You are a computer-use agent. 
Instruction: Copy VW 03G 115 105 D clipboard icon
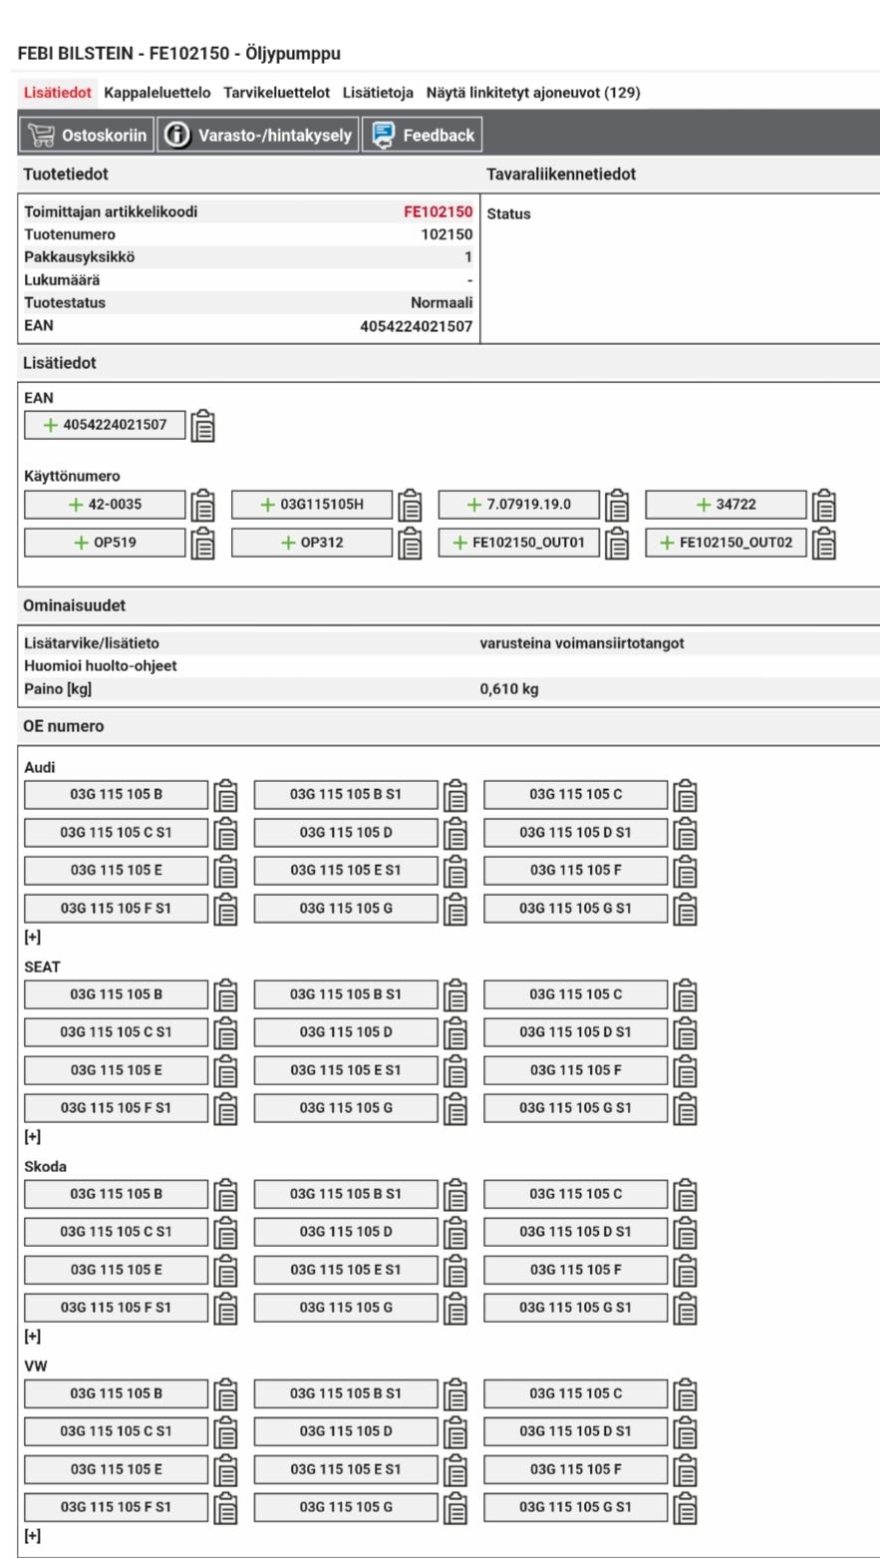(x=455, y=1432)
